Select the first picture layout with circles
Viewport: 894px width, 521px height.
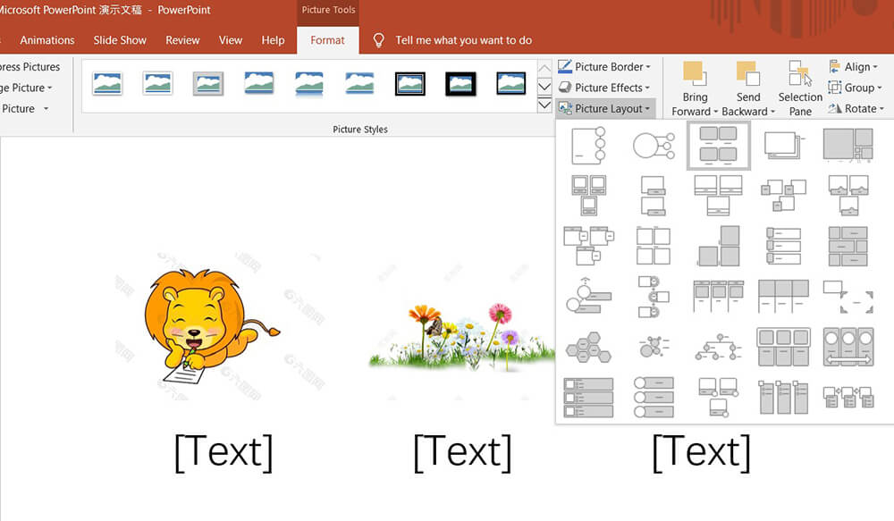587,144
